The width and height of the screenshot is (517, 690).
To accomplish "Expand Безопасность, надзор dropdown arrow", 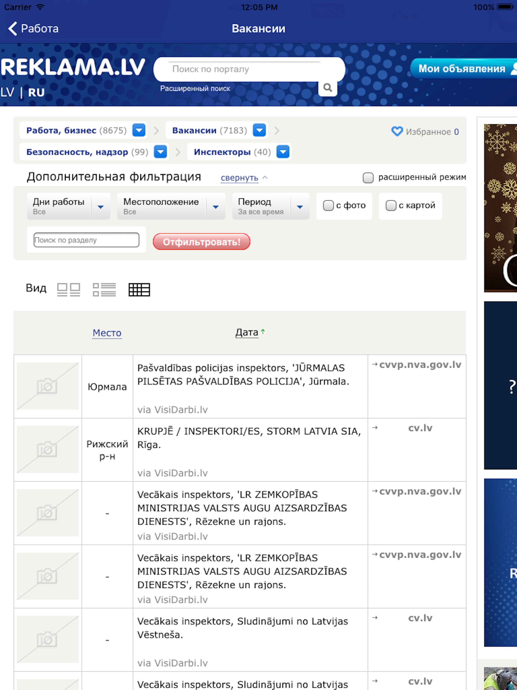I will pos(161,152).
